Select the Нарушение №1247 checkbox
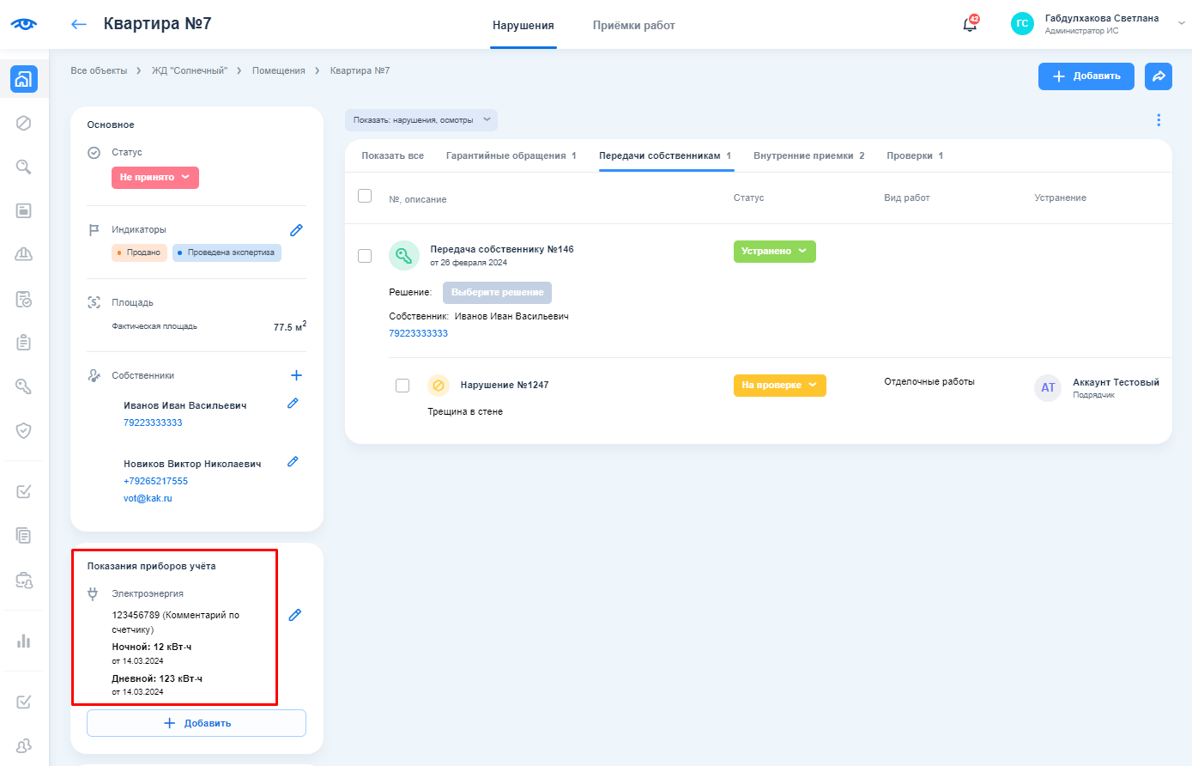This screenshot has height=766, width=1192. tap(402, 385)
